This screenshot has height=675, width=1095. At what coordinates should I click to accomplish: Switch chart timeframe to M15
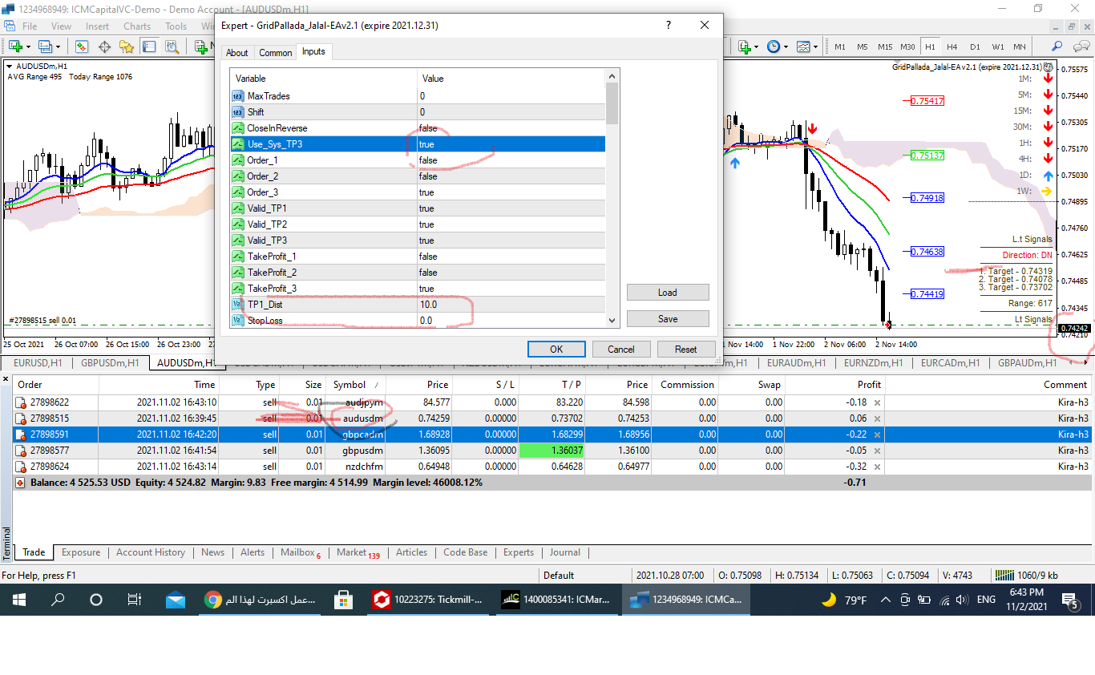885,46
